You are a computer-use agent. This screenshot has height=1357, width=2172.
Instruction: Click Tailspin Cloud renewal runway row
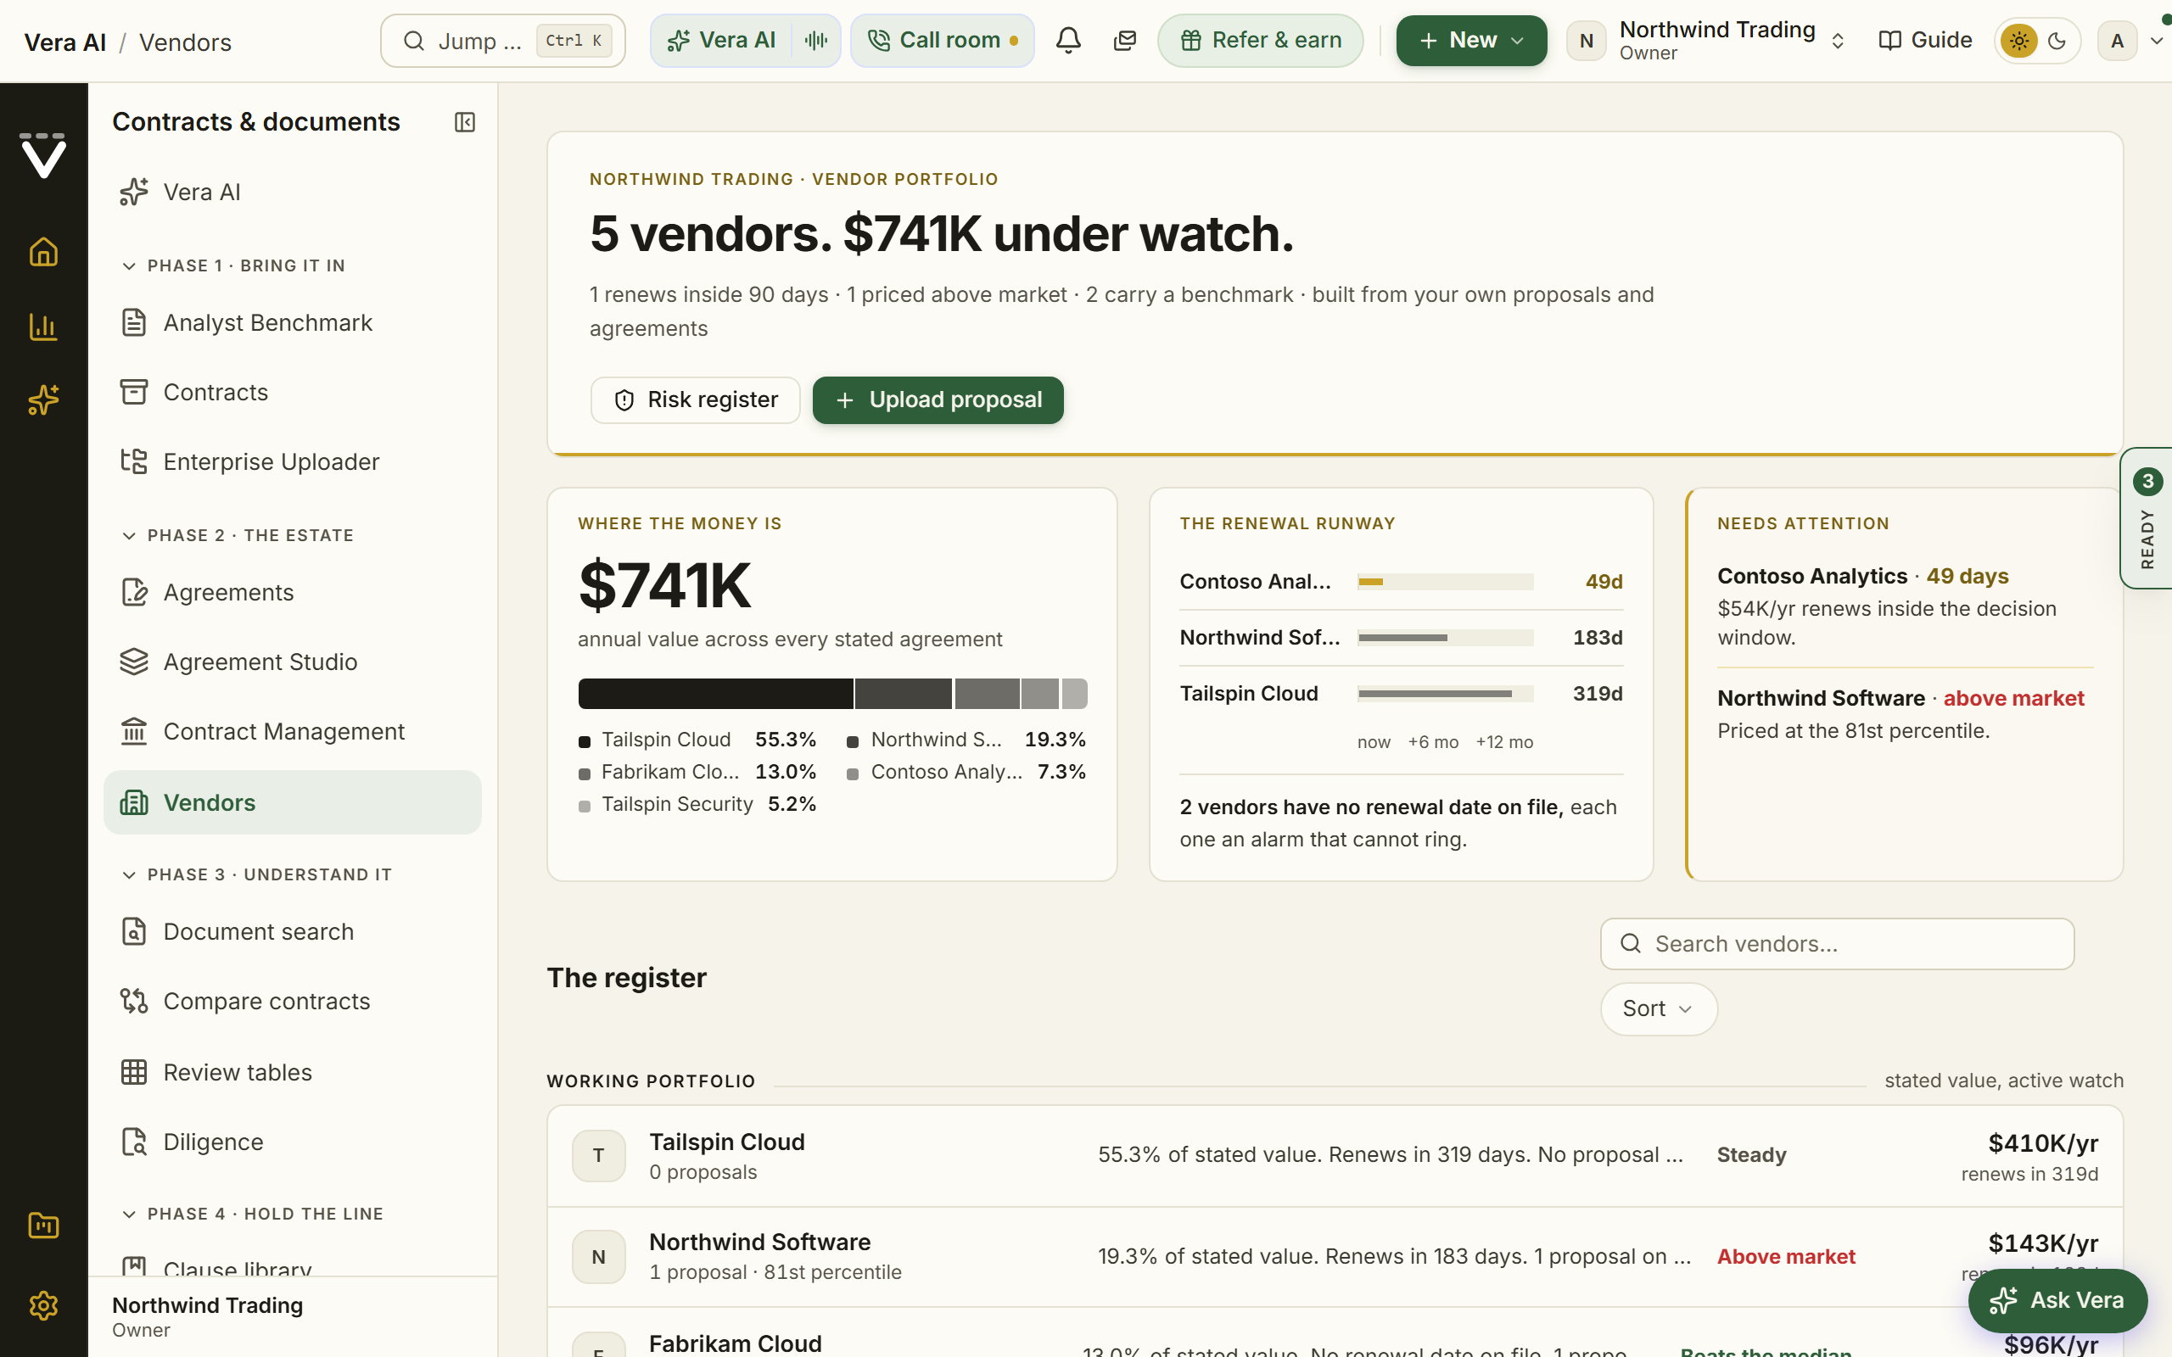coord(1401,694)
